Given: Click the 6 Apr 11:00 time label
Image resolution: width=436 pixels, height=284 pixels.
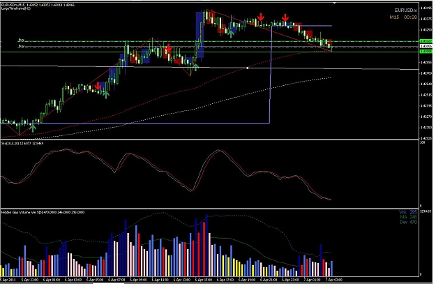Looking at the screenshot, I should [x=160, y=280].
